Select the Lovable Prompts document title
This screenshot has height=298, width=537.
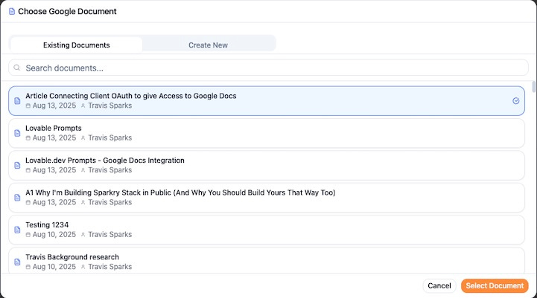pyautogui.click(x=54, y=128)
